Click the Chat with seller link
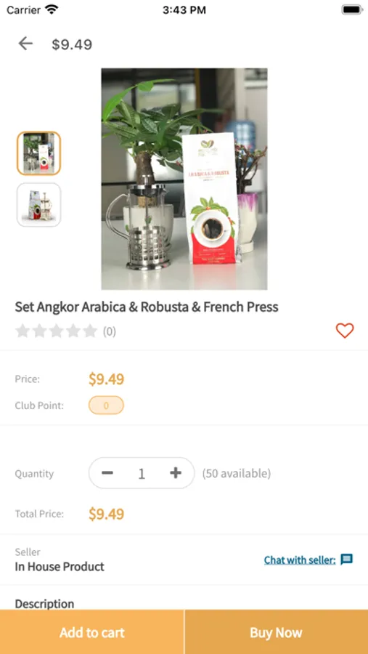The width and height of the screenshot is (368, 654). click(x=300, y=560)
